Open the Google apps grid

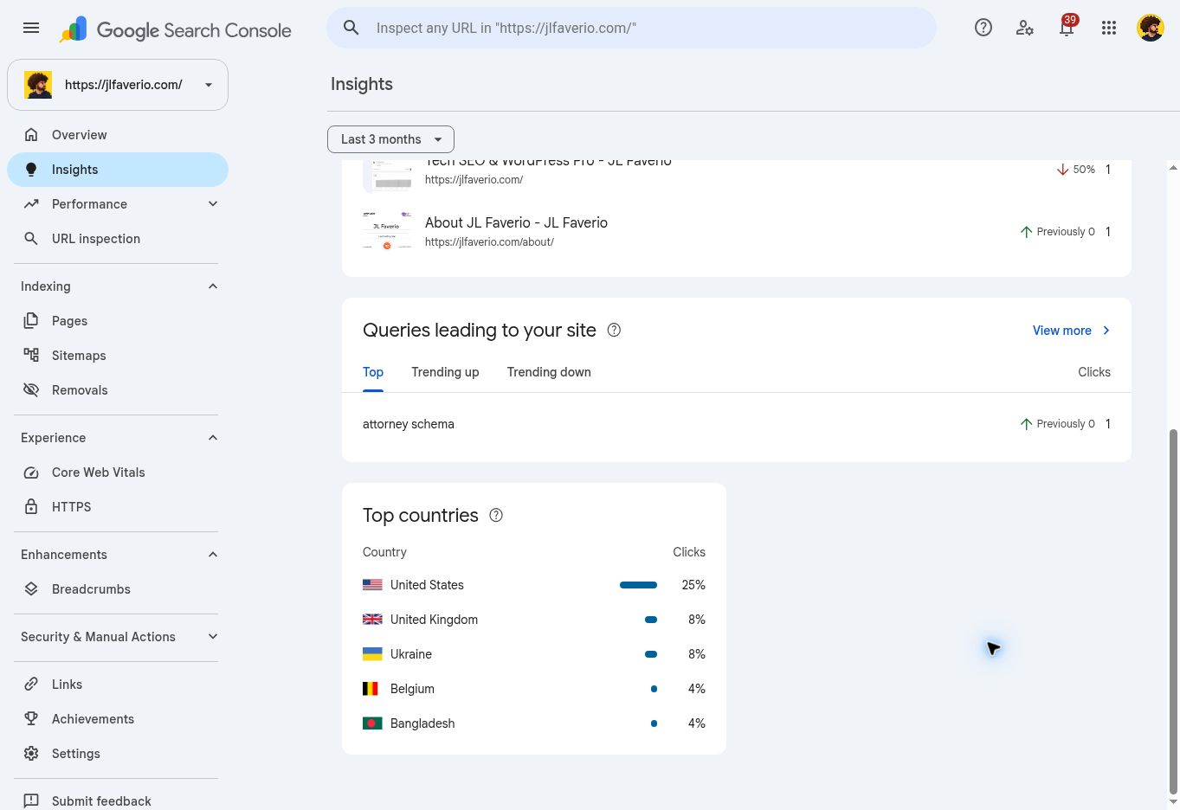coord(1109,28)
